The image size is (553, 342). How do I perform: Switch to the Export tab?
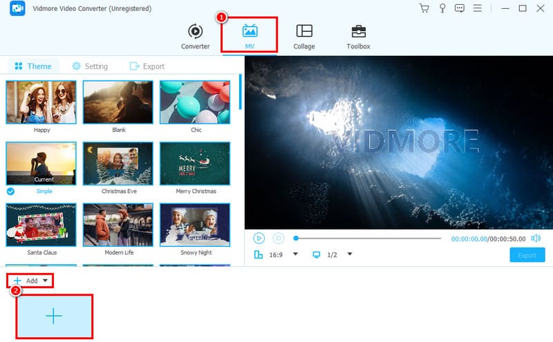(147, 66)
